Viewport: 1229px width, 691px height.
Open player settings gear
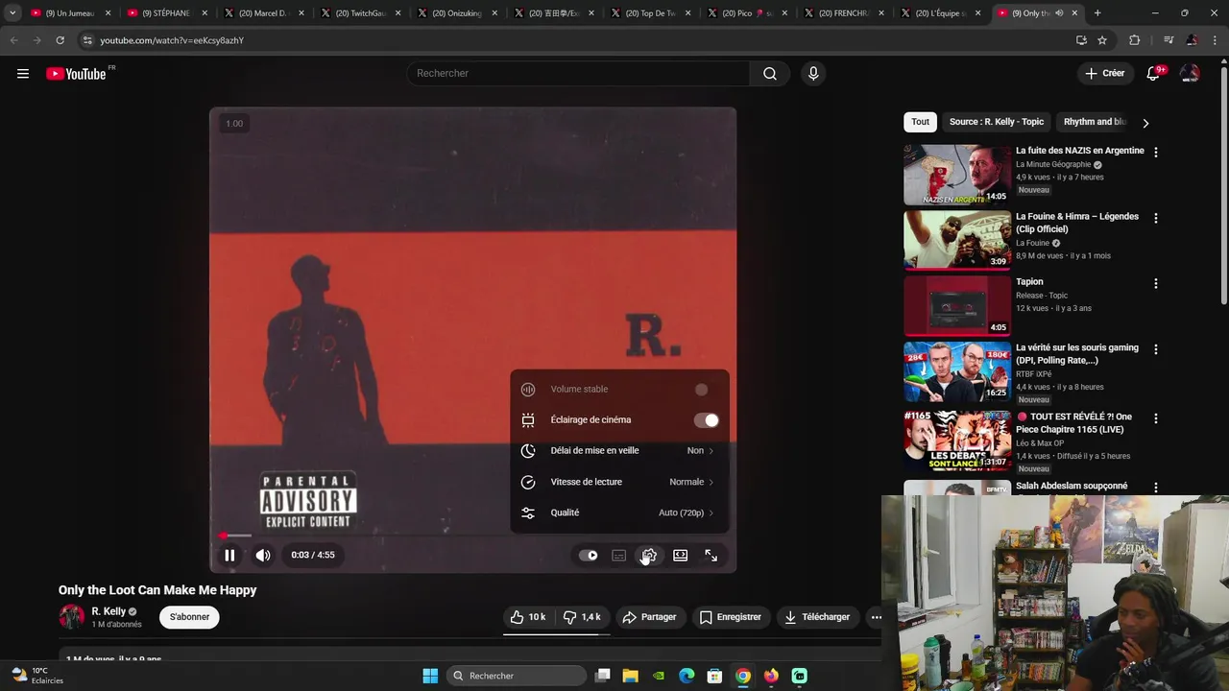tap(649, 556)
